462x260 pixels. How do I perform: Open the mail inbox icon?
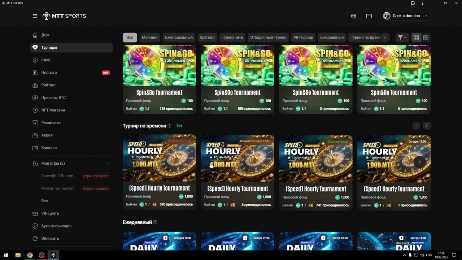(369, 16)
